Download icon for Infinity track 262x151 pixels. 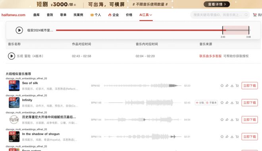point(232,102)
